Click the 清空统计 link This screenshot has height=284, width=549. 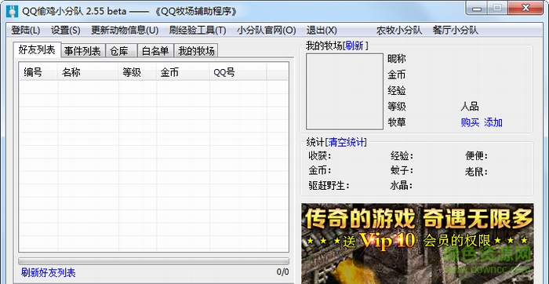point(346,142)
